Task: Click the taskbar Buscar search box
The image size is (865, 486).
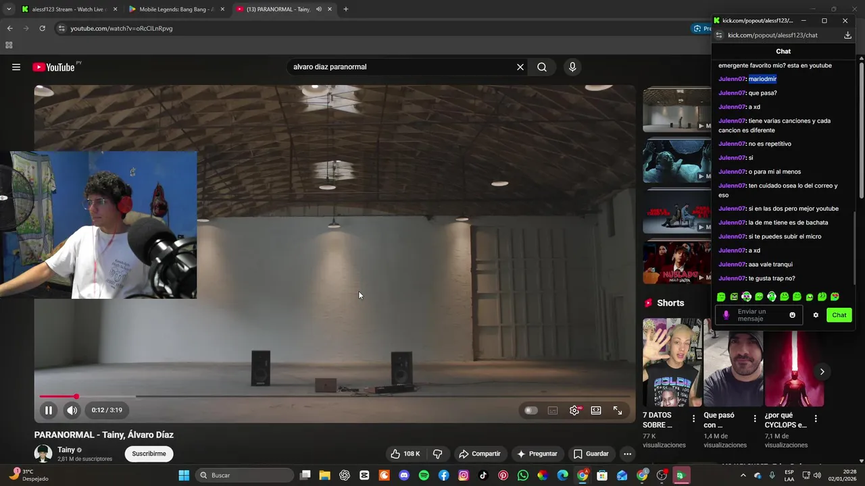Action: [243, 475]
